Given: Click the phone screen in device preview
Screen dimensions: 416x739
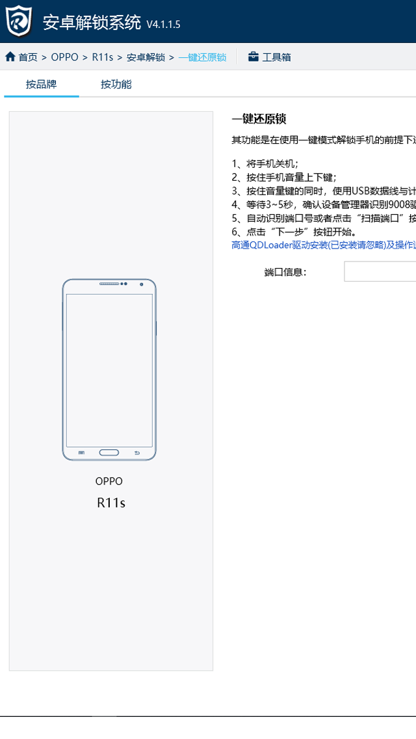Looking at the screenshot, I should [109, 370].
